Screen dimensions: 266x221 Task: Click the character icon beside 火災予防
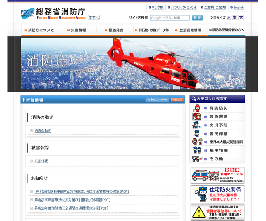(197, 125)
